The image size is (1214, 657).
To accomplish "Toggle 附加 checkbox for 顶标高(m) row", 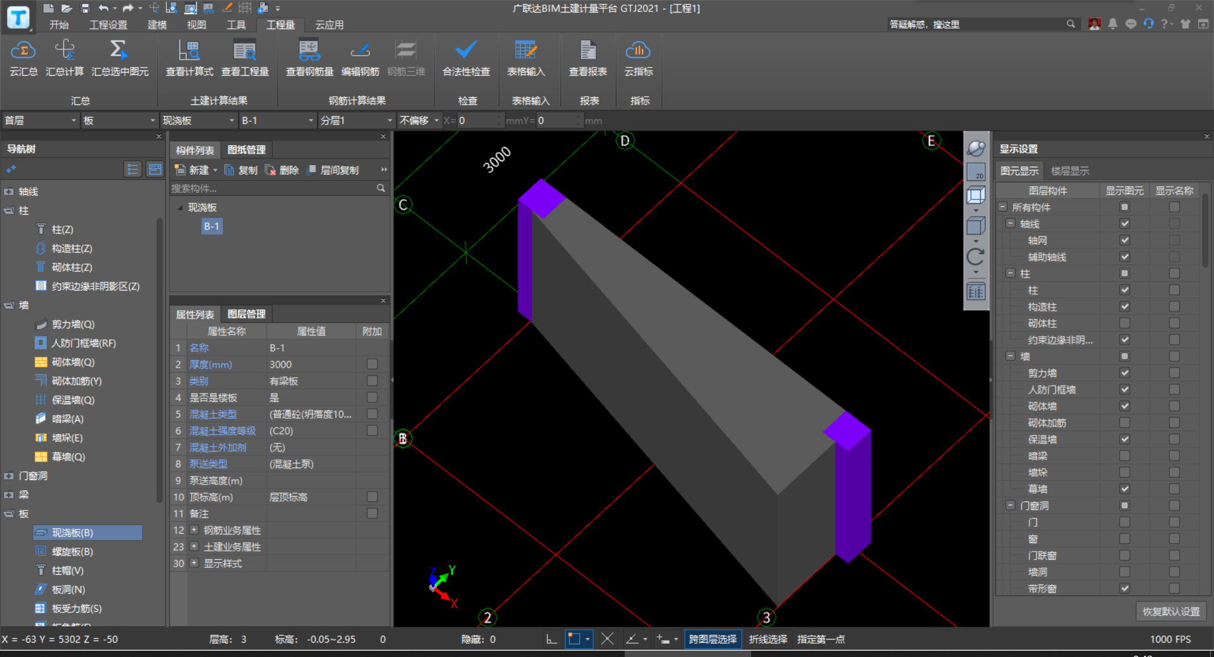I will [372, 497].
